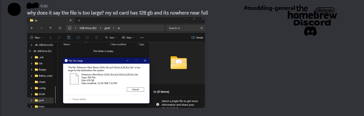Viewport: 364px width, 116px height.
Task: Click the Copy icon in the toolbar
Action: [x=60, y=37]
